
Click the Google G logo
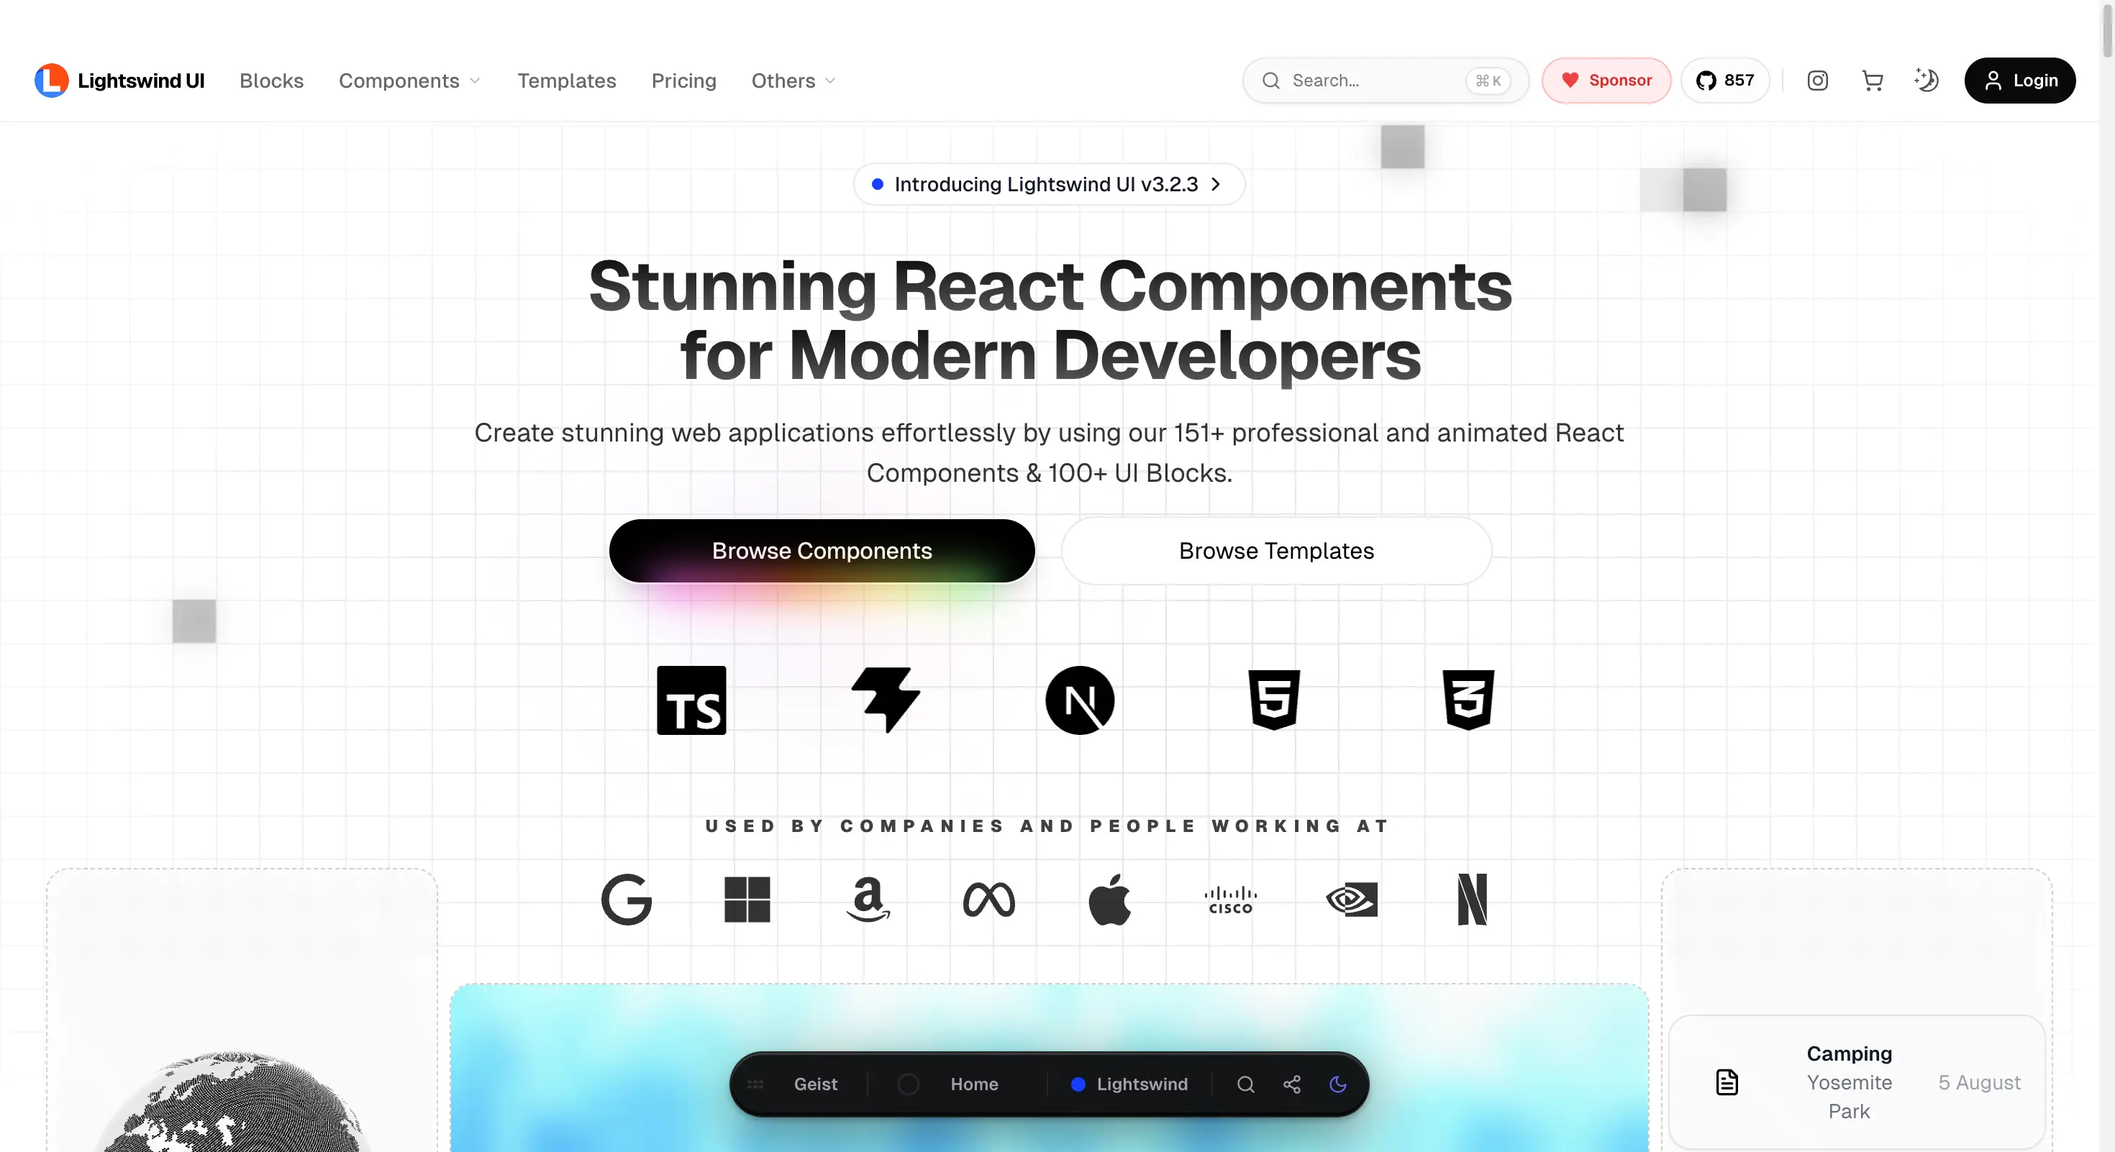627,900
